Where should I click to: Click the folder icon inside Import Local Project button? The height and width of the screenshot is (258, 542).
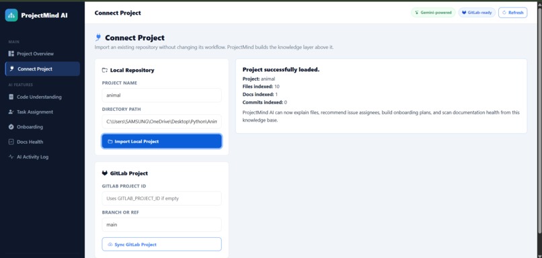(x=110, y=141)
